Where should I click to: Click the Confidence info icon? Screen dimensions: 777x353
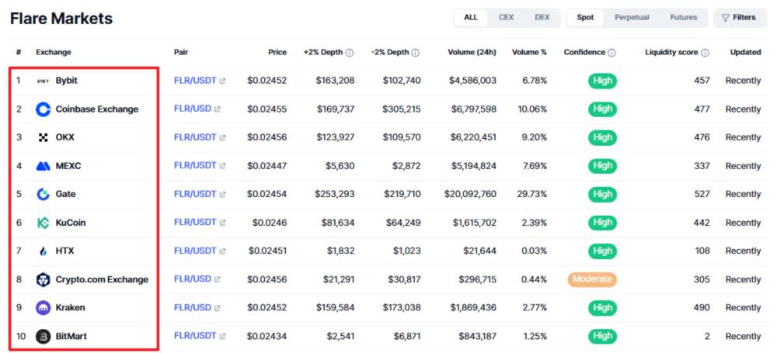[612, 53]
